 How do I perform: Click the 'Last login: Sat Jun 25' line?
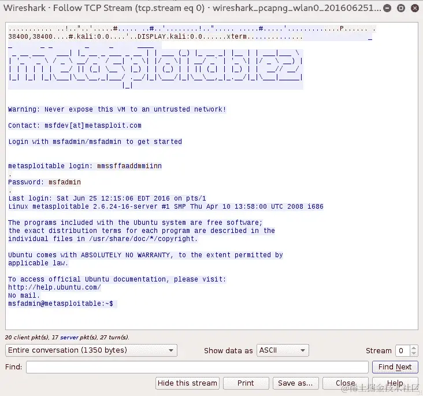point(107,198)
